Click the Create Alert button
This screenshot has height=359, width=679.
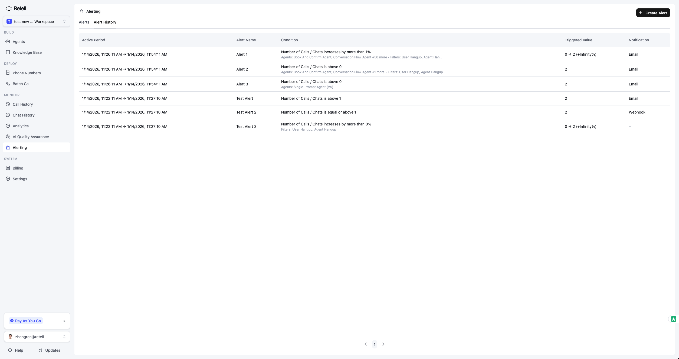pos(653,13)
